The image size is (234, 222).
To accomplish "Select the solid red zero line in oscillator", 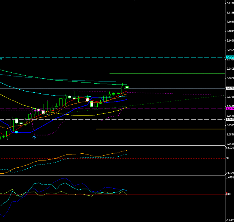I will pyautogui.click(x=113, y=194).
